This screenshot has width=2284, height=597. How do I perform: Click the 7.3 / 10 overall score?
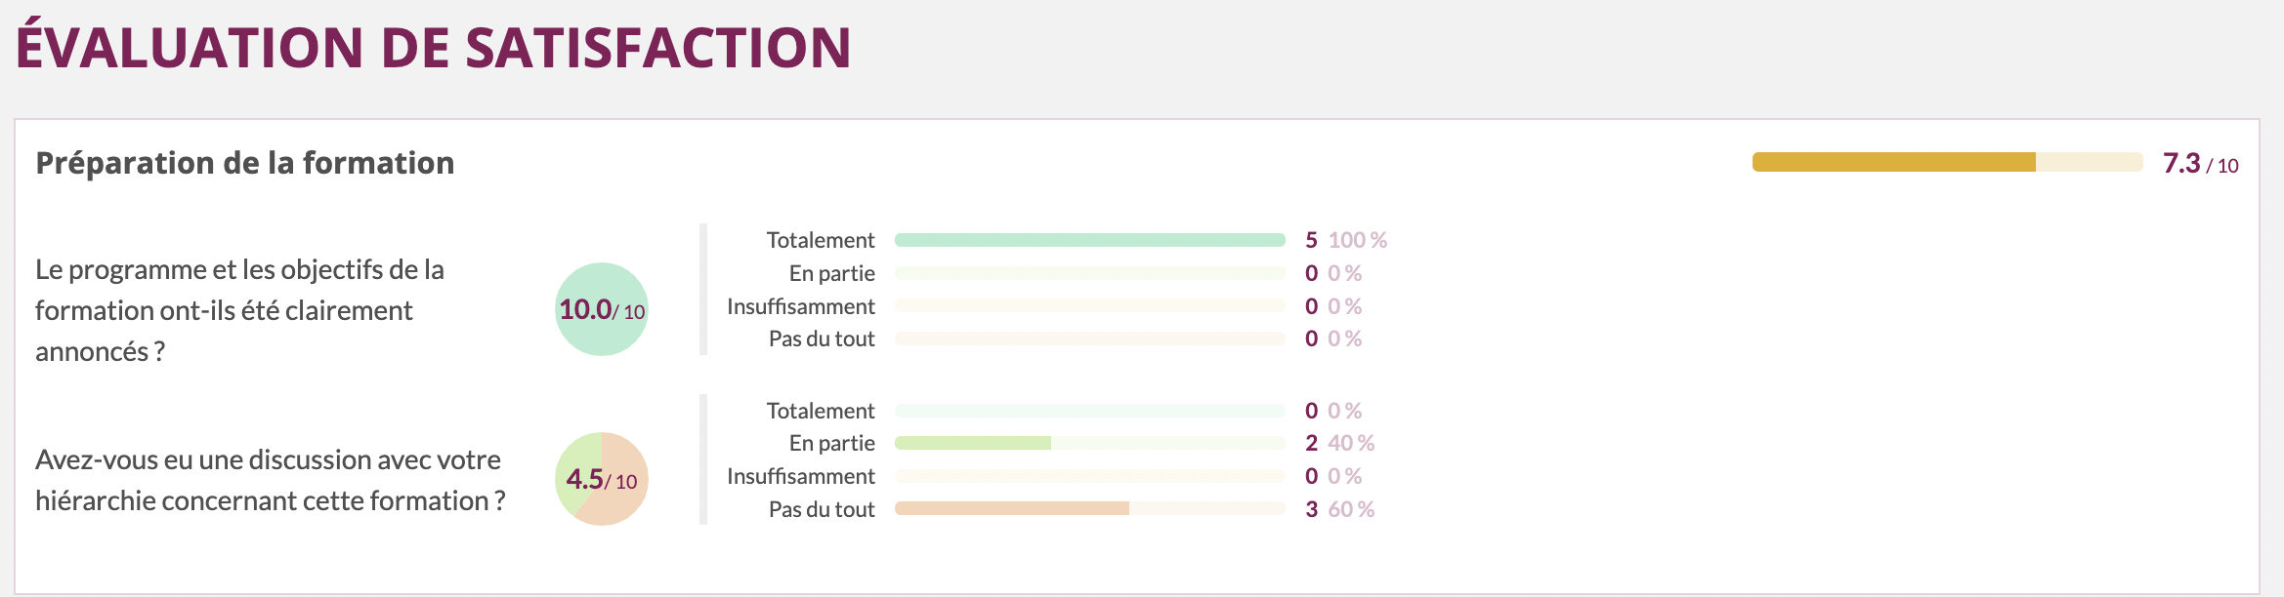[x=2200, y=164]
